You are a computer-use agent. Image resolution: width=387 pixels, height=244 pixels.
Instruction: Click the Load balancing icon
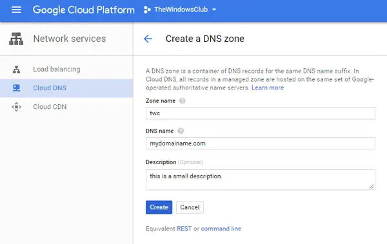coord(16,70)
